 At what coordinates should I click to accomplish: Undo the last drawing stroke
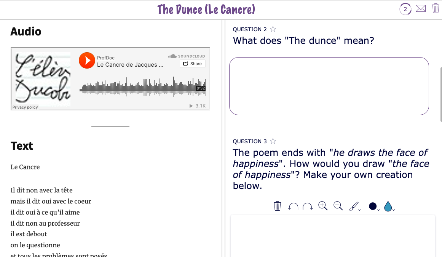[x=293, y=206]
